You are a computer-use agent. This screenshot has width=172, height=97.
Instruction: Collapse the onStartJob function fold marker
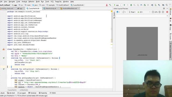[x=6, y=58]
